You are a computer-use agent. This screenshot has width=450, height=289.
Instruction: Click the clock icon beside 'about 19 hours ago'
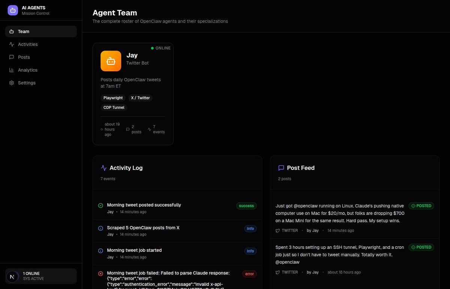(x=102, y=129)
